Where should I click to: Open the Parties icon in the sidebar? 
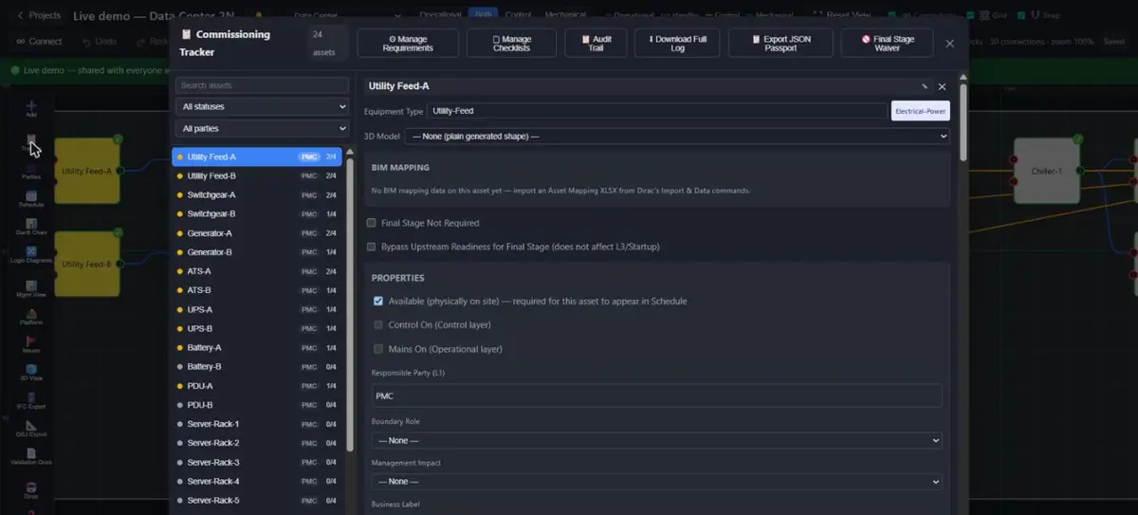[x=31, y=171]
